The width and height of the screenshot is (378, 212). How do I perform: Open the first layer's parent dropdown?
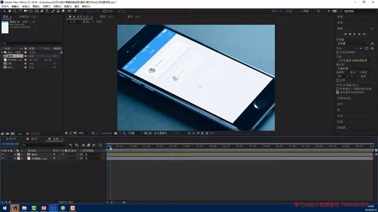click(93, 154)
